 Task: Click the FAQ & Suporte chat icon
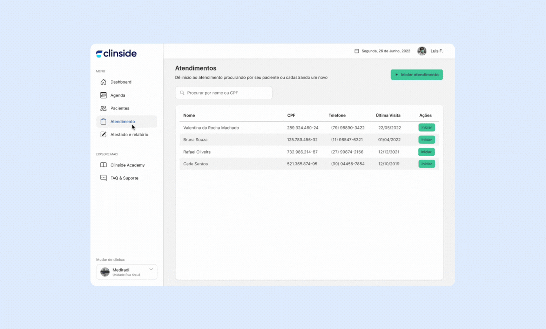[103, 178]
